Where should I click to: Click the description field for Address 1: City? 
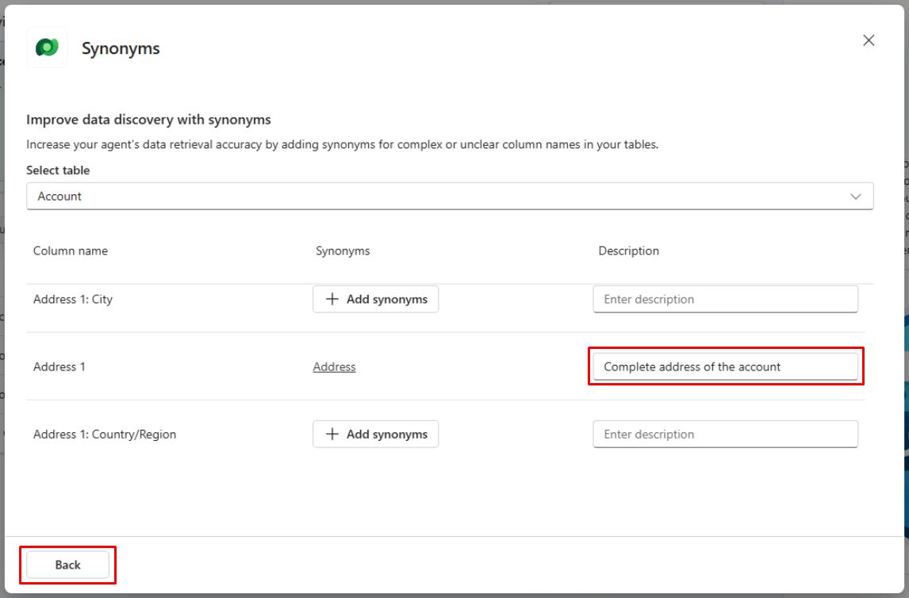click(x=725, y=299)
